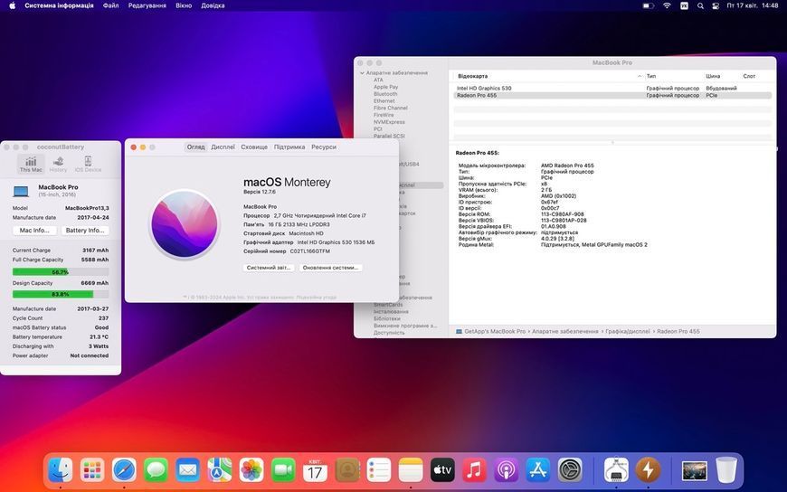Select Radeon Pro 455 table row
Screen dimensions: 787x492
[x=612, y=95]
